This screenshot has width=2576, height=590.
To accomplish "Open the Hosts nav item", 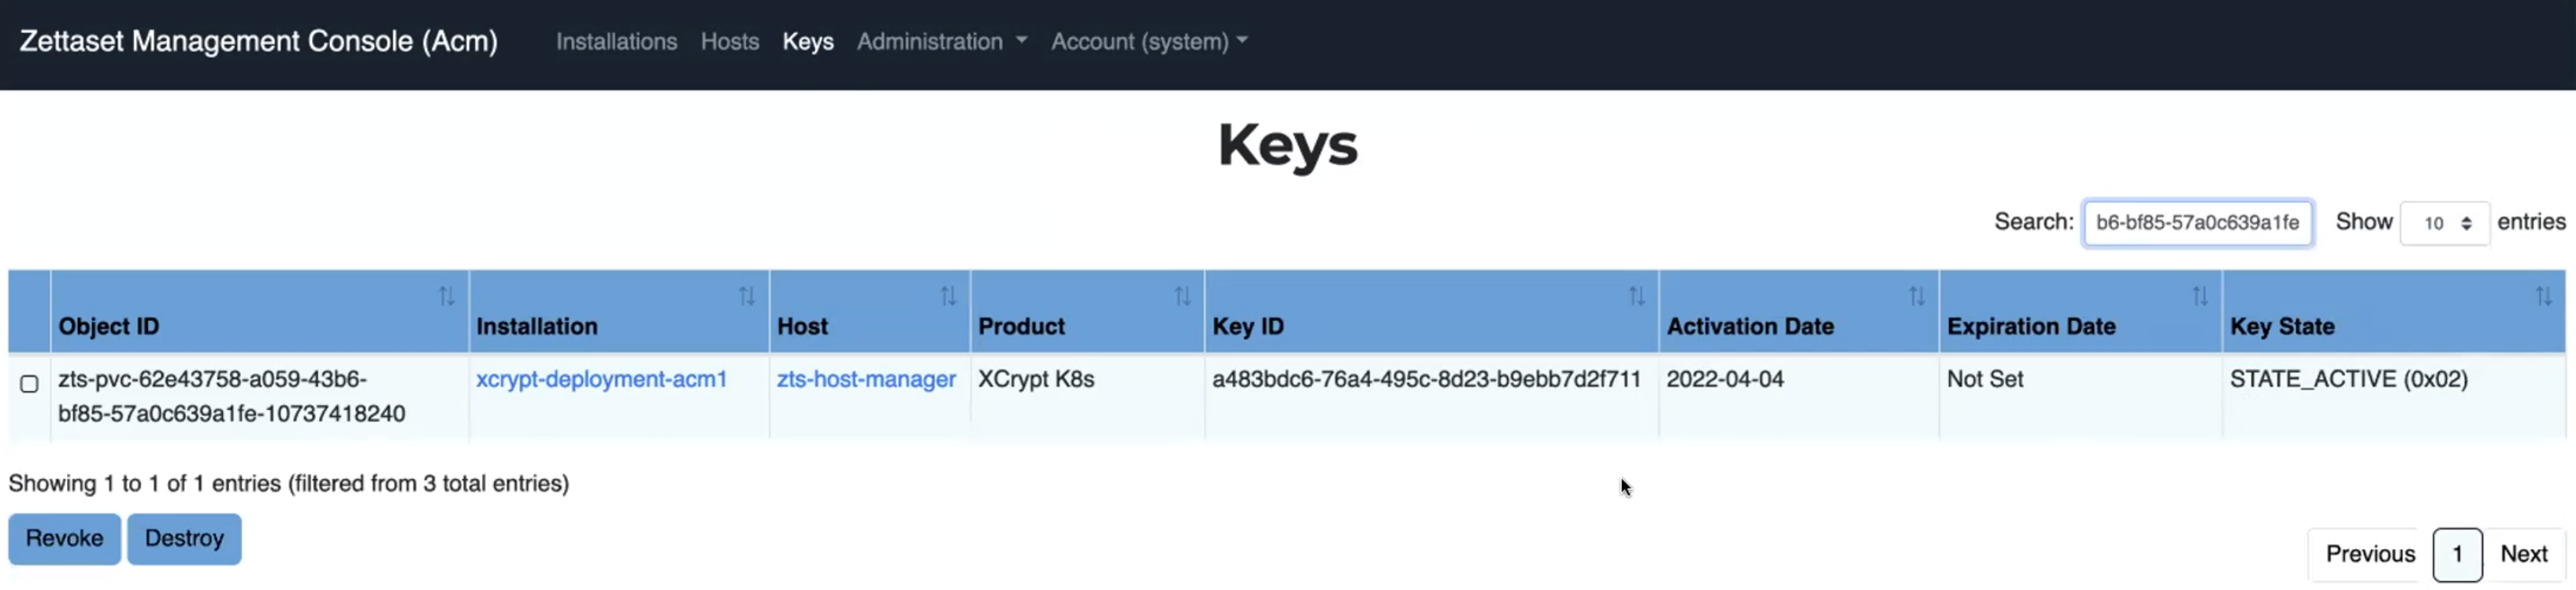I will pyautogui.click(x=729, y=41).
